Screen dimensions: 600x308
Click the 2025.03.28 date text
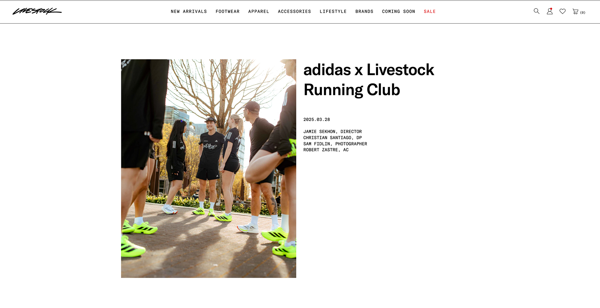click(x=317, y=120)
